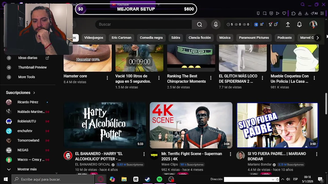Select the Podcasts filter chip
This screenshot has width=328, height=184.
pos(284,38)
